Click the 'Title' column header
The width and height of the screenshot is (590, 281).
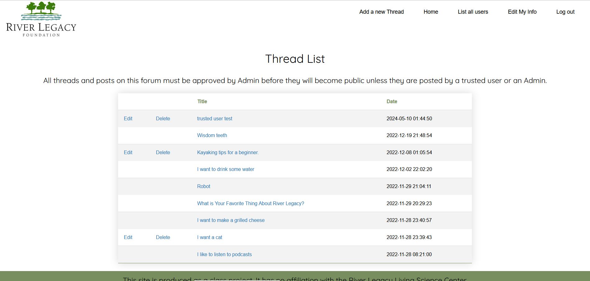(x=202, y=101)
